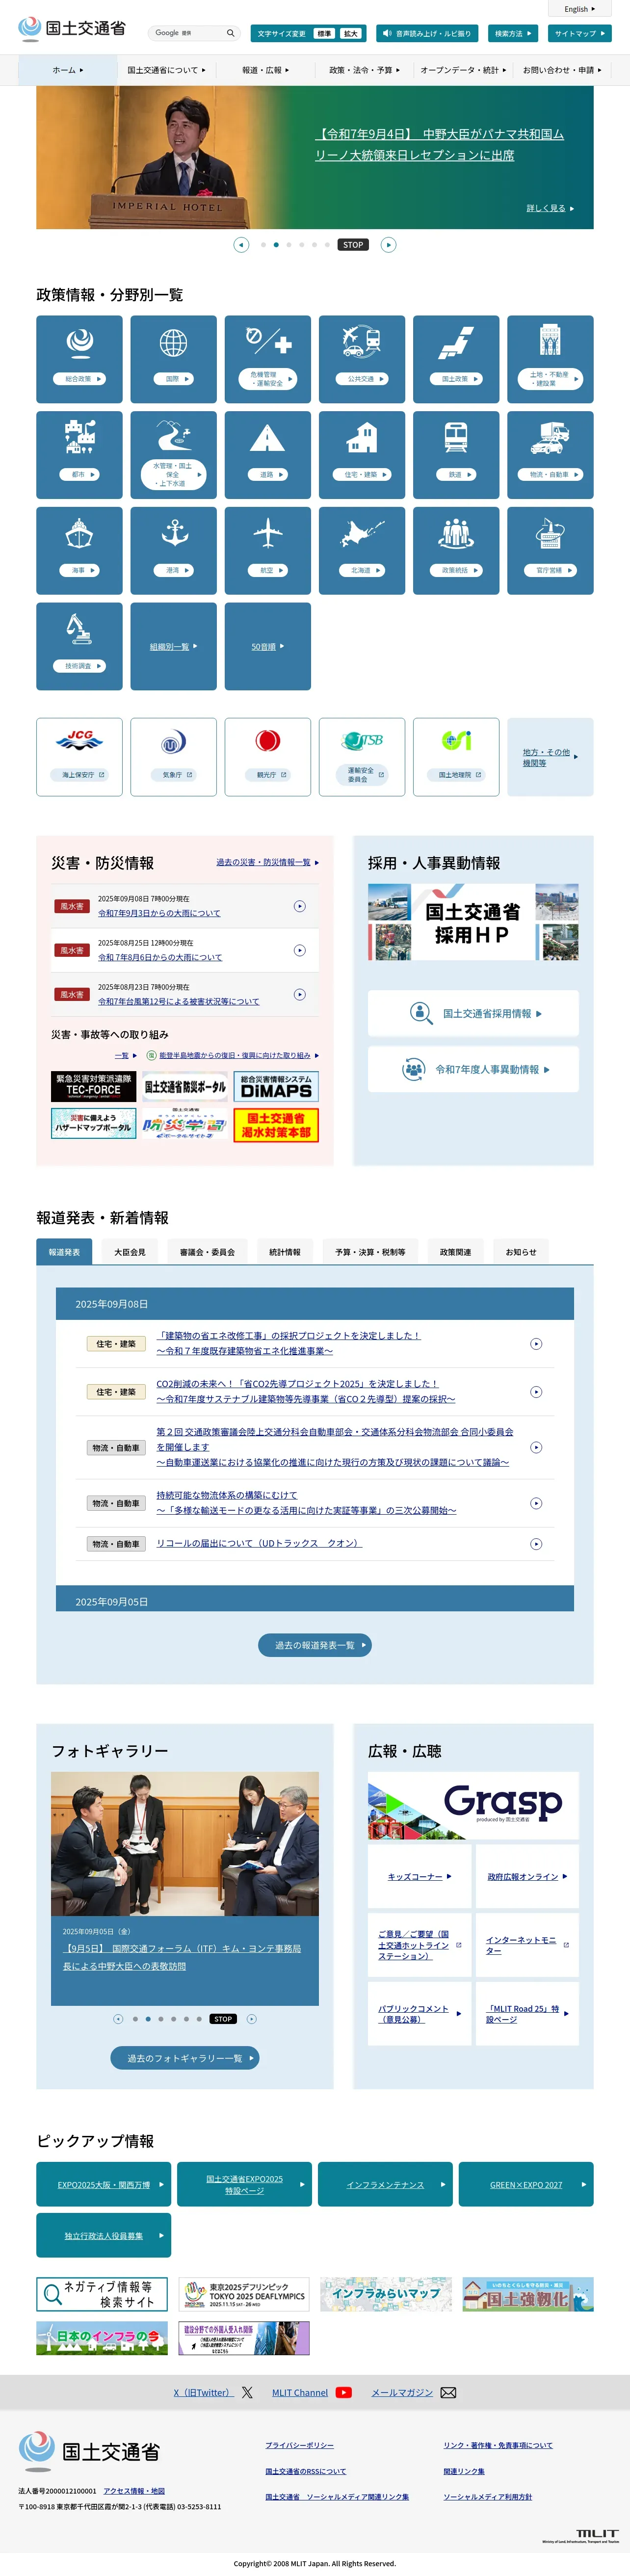This screenshot has width=630, height=2576.
Task: Open 国土交通省採用情報 link
Action: pyautogui.click(x=473, y=1013)
